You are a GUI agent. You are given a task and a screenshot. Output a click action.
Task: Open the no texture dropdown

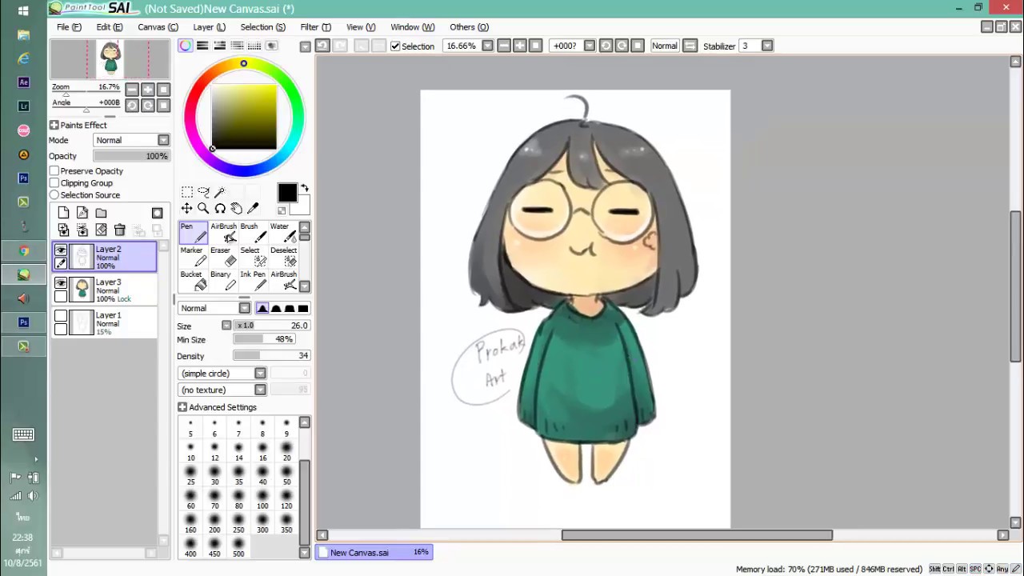pyautogui.click(x=222, y=390)
